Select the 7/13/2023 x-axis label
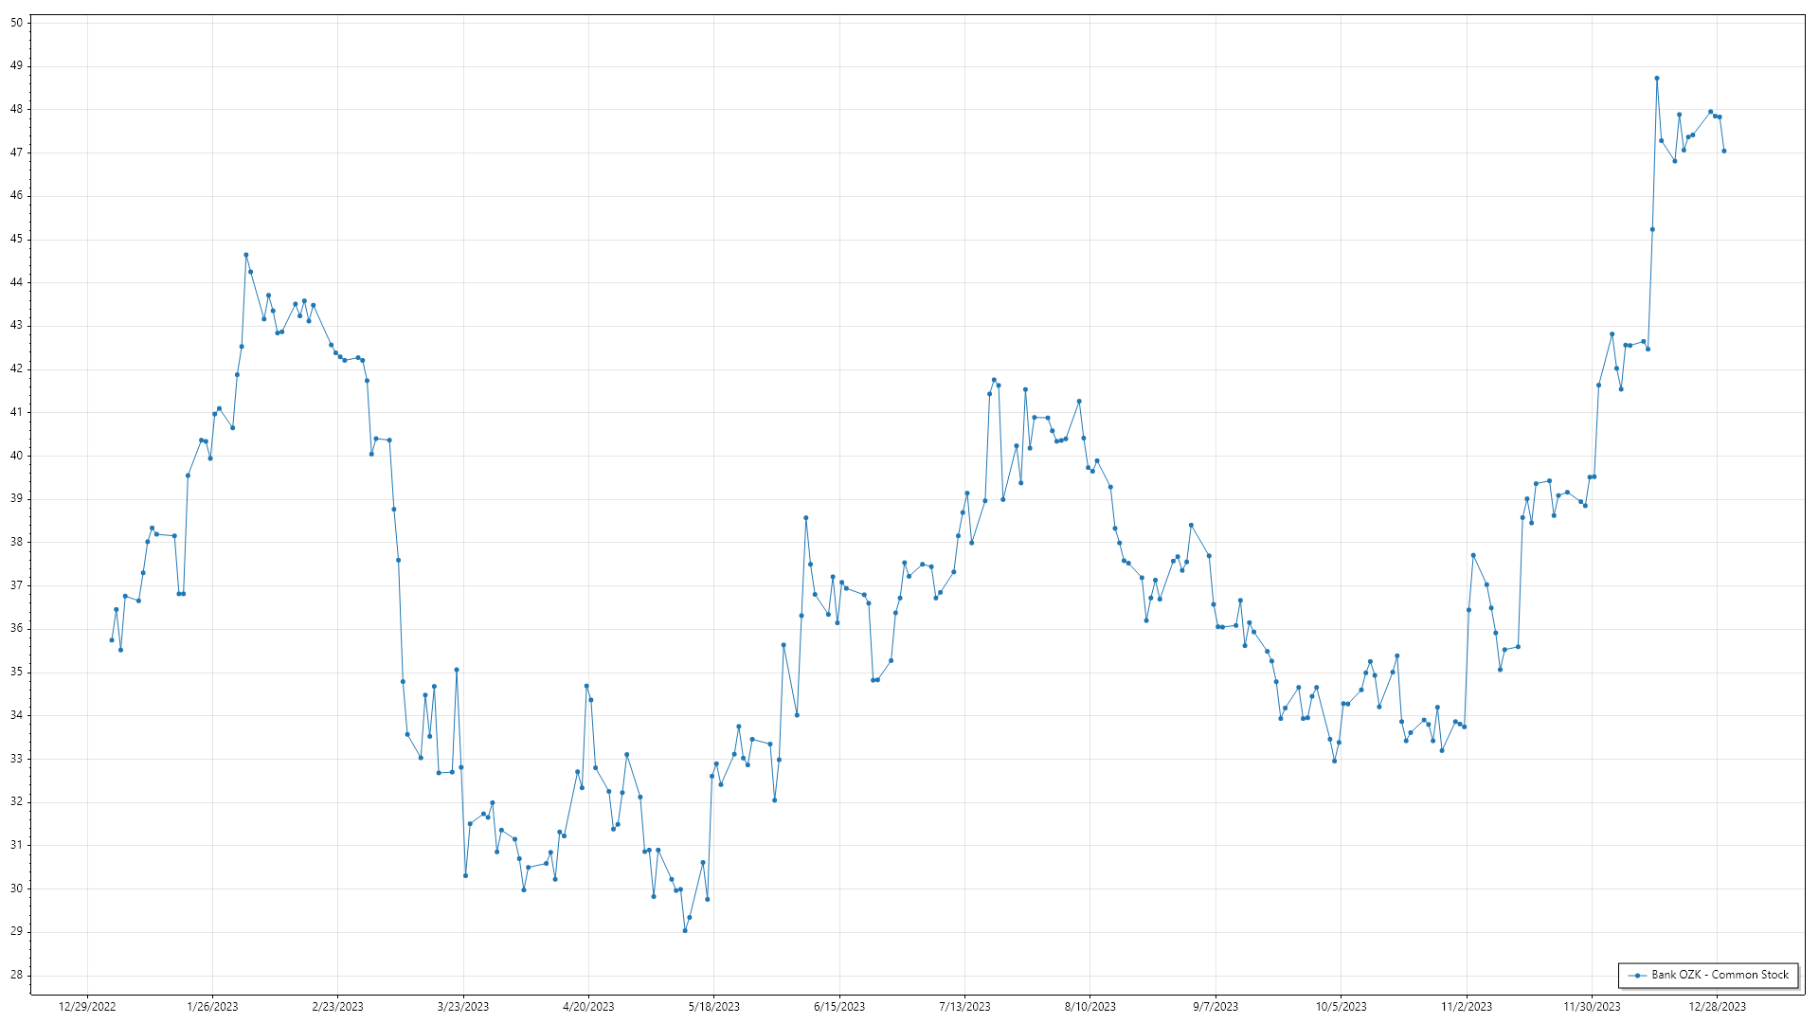The width and height of the screenshot is (1819, 1023). tap(964, 1007)
